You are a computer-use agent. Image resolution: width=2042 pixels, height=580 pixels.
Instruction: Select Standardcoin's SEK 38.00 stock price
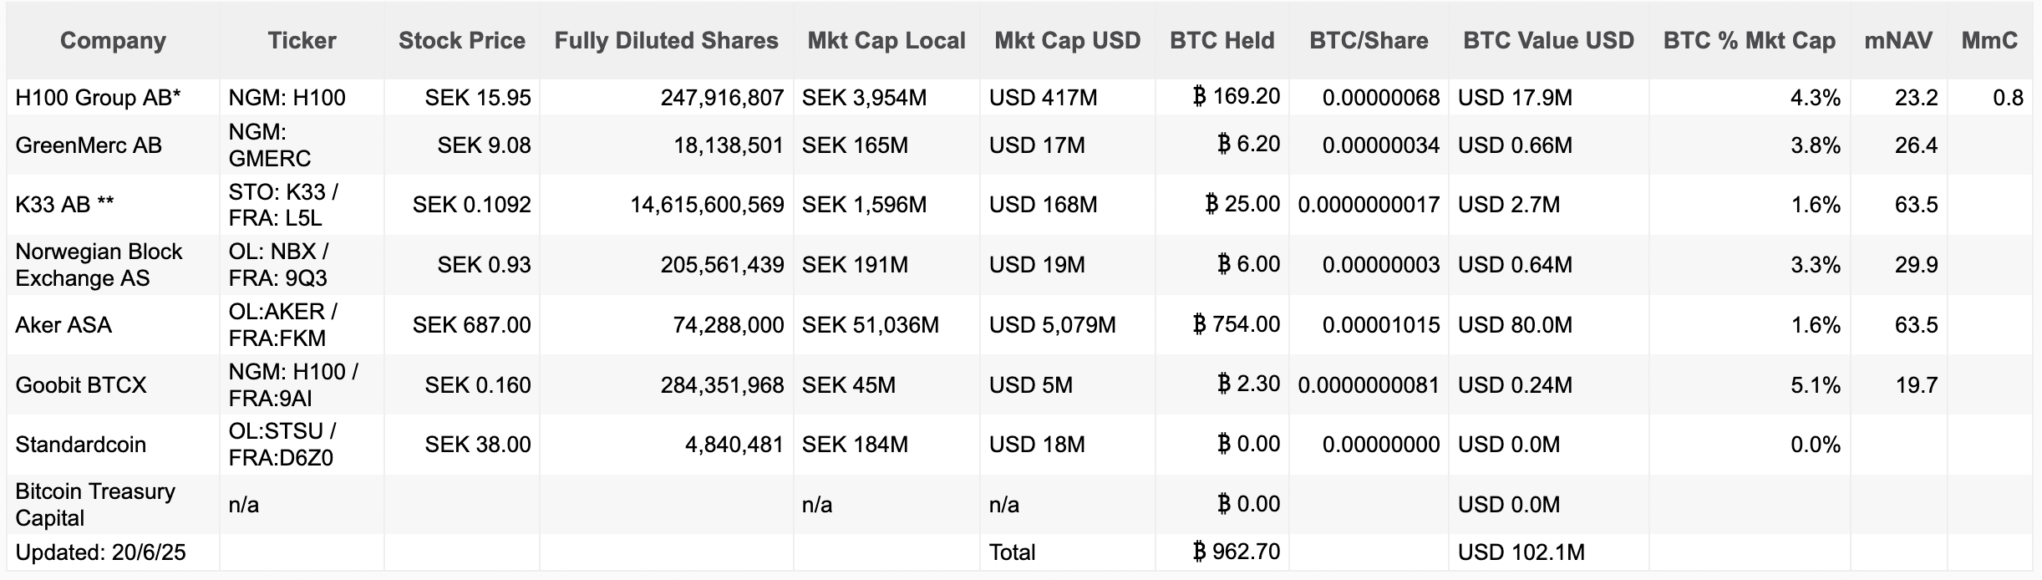(x=477, y=445)
